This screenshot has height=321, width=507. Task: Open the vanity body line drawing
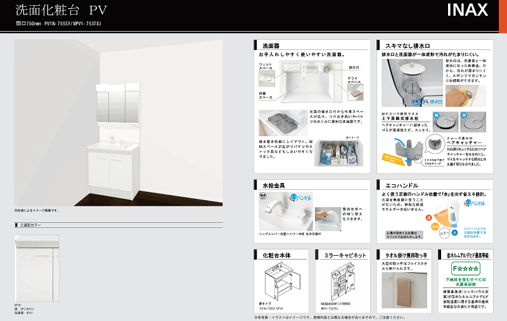click(282, 280)
